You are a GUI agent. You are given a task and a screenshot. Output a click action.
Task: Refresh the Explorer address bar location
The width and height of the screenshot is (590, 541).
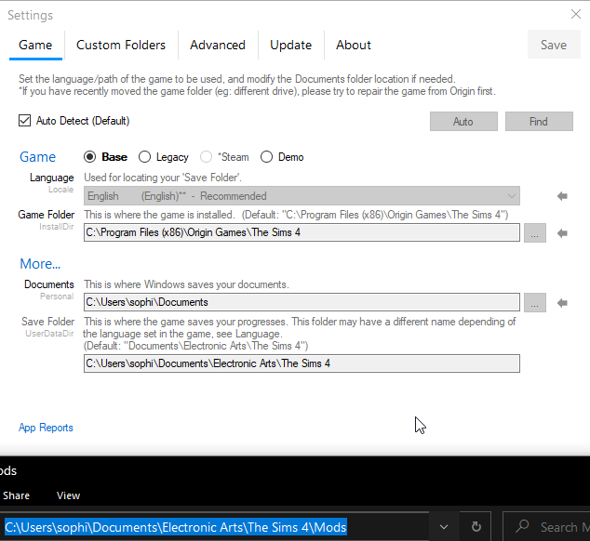476,527
